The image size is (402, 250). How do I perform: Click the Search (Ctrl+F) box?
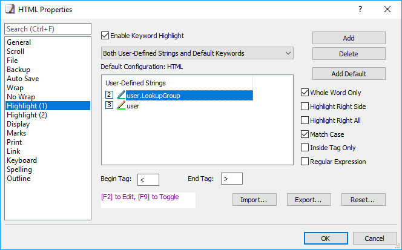tap(48, 28)
